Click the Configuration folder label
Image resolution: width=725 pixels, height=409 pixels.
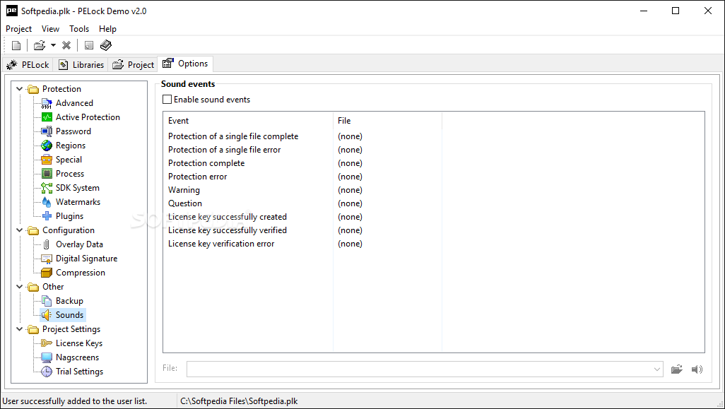(x=69, y=230)
